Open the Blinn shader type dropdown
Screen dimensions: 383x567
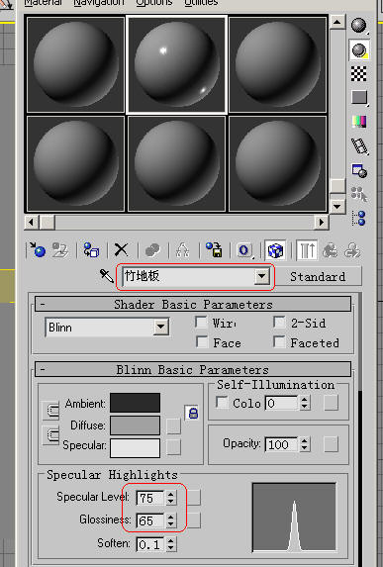point(160,328)
